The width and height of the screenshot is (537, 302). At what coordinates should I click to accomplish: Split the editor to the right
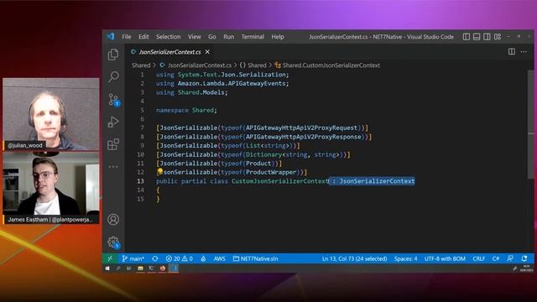pos(512,52)
